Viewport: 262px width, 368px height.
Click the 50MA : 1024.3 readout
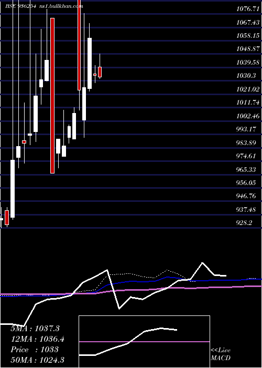point(37,360)
